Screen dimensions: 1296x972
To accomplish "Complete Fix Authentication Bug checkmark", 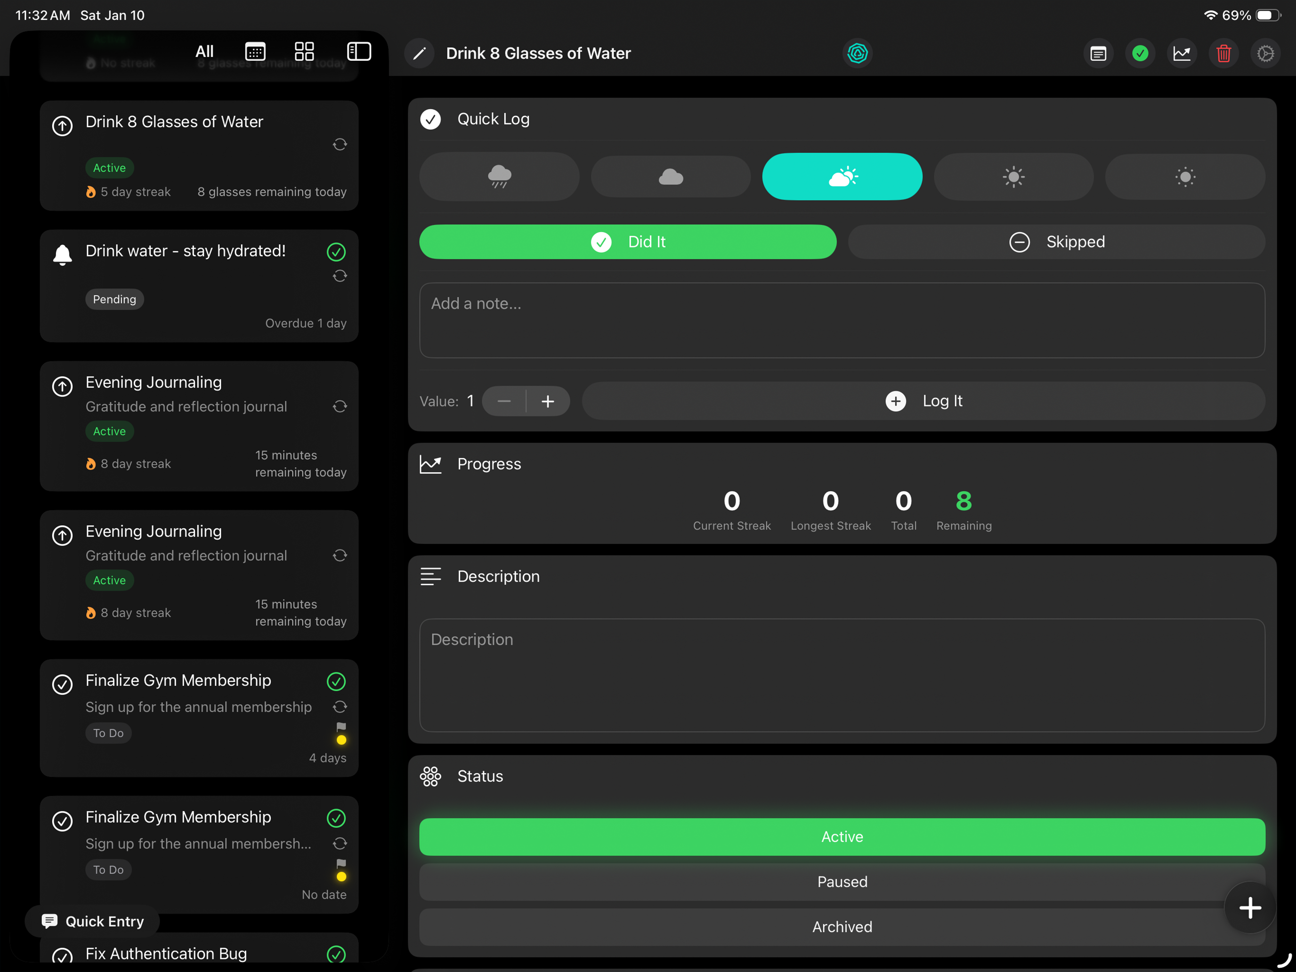I will (x=336, y=954).
